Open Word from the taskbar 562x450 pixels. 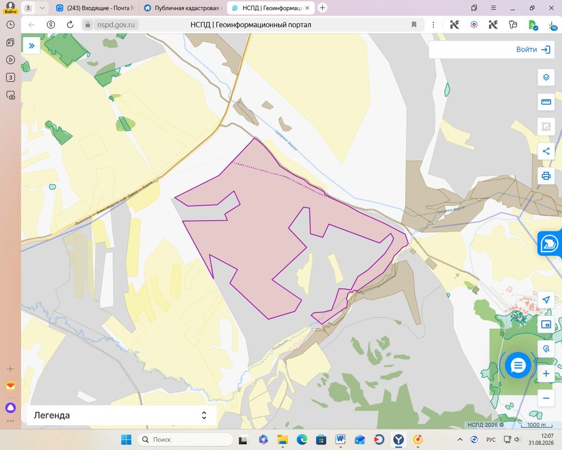340,439
